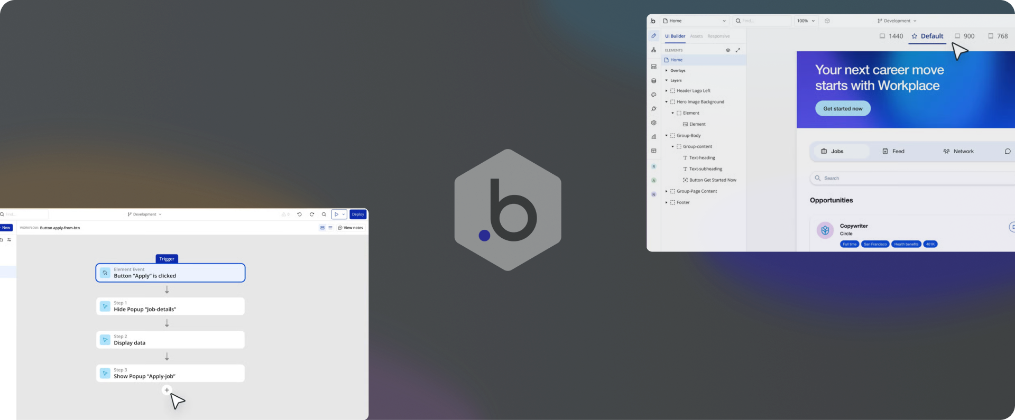Expand the Footer node
This screenshot has height=420, width=1015.
click(667, 202)
